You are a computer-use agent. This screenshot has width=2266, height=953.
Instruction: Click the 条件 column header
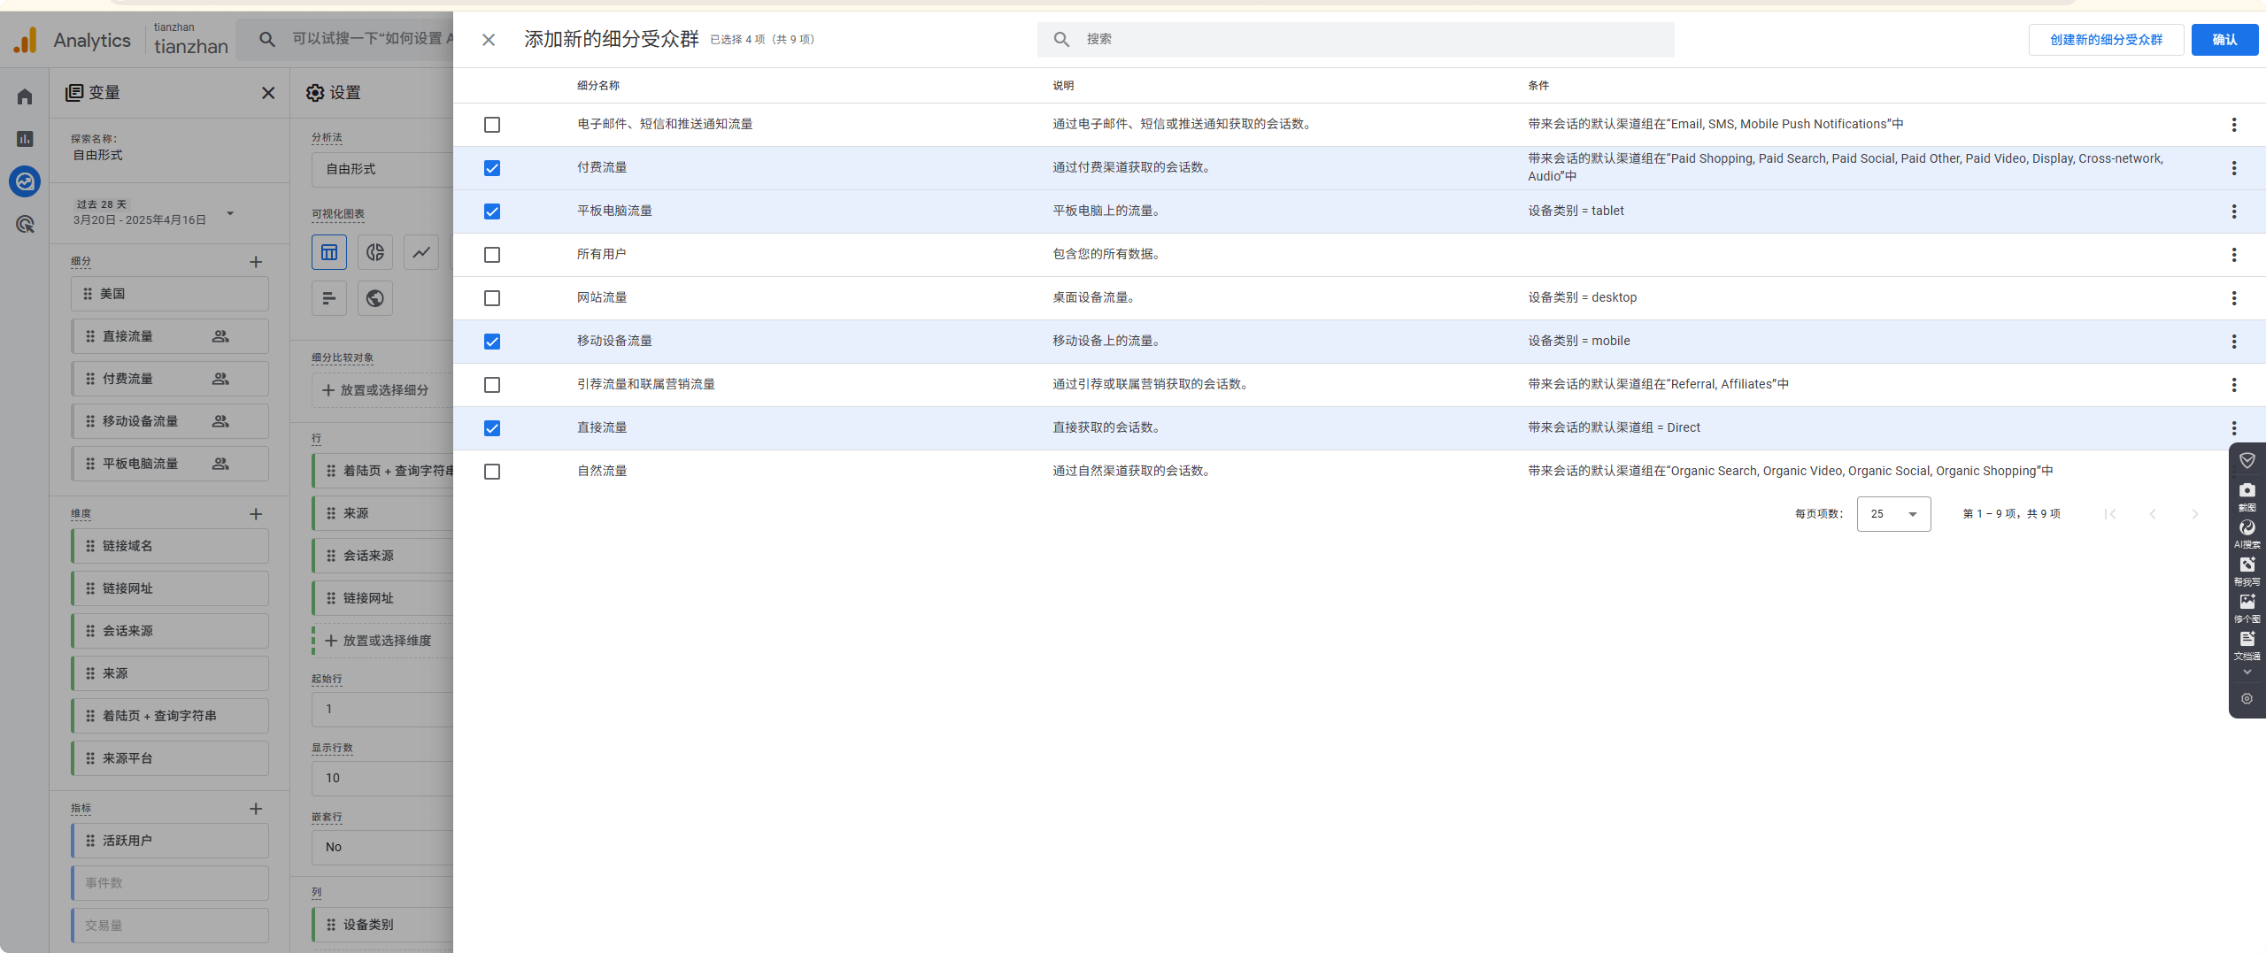click(x=1538, y=86)
